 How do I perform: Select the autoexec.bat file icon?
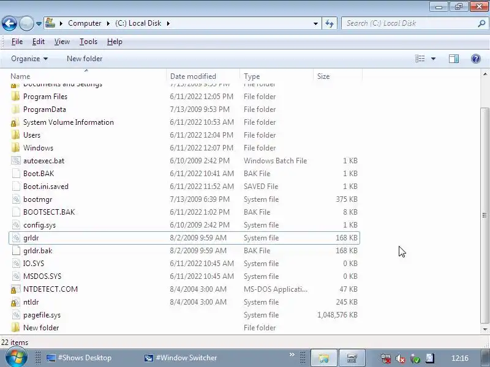[x=16, y=161]
